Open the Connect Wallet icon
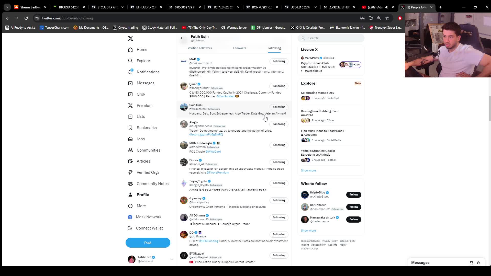The image size is (491, 276). point(130,228)
